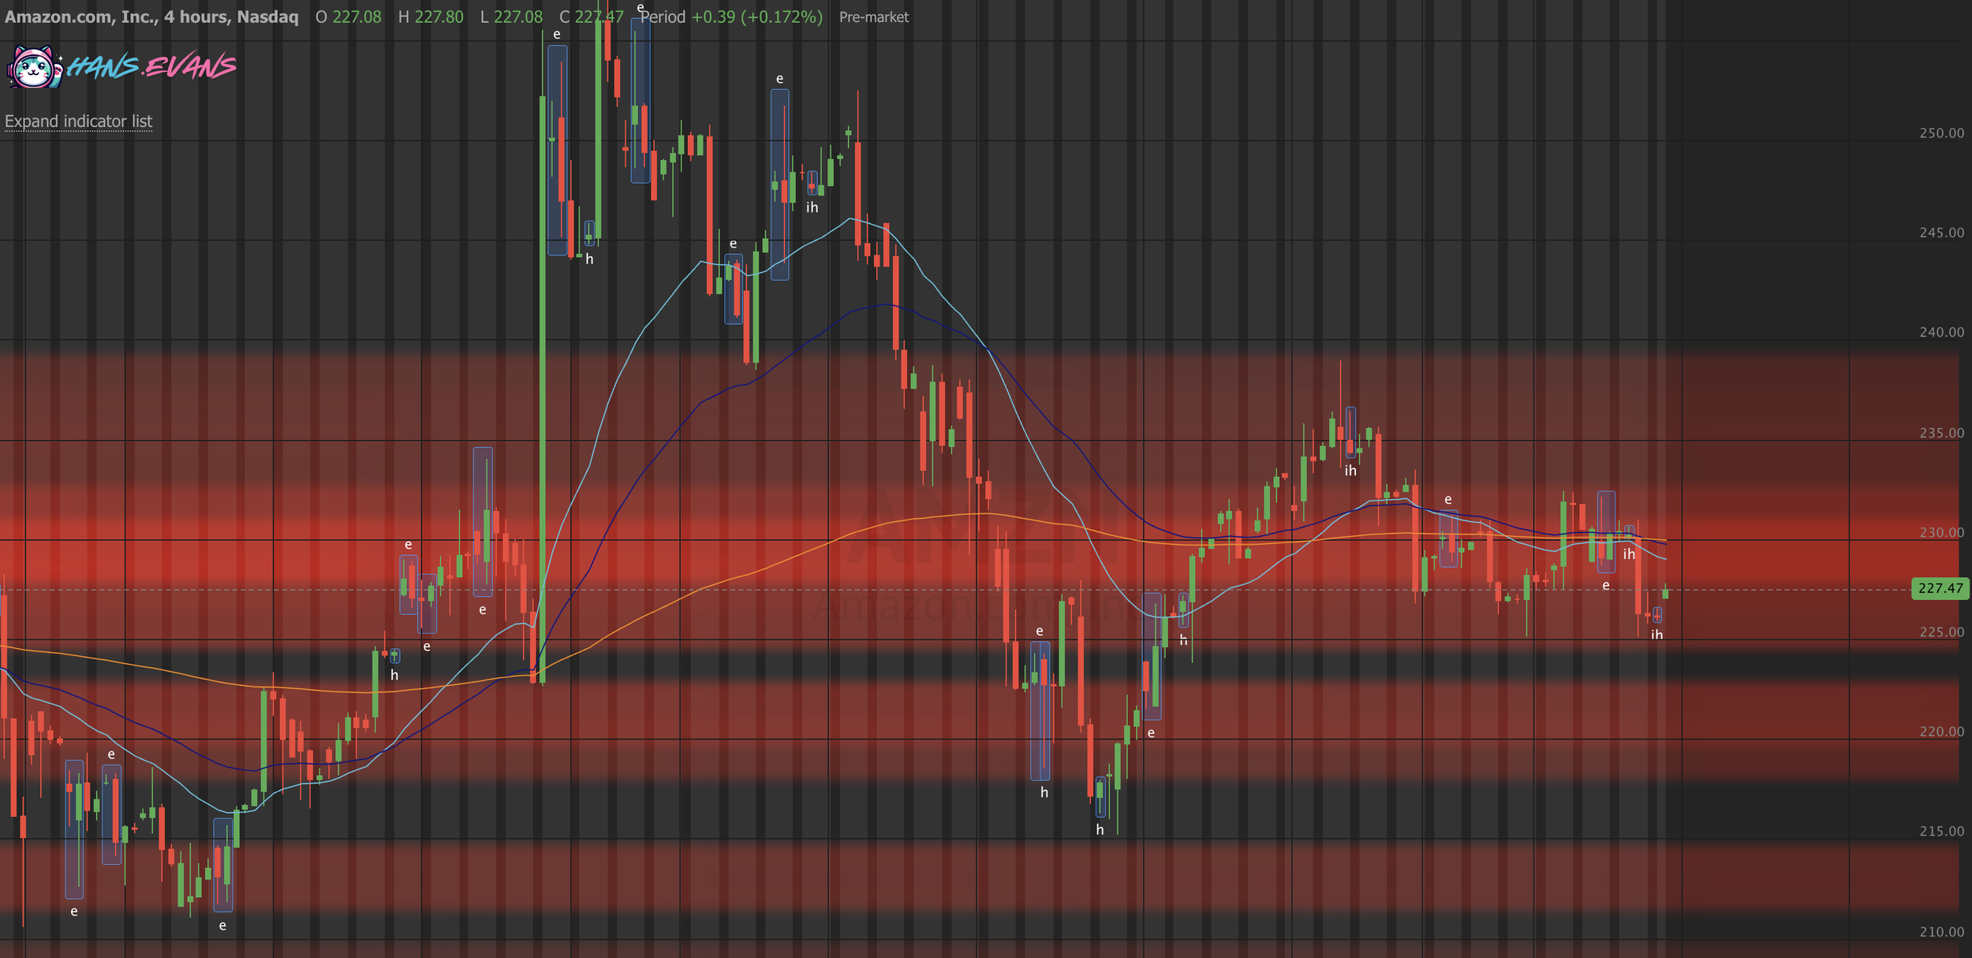
Task: Select the 'ih' pattern marker near 235 level
Action: tap(1350, 470)
